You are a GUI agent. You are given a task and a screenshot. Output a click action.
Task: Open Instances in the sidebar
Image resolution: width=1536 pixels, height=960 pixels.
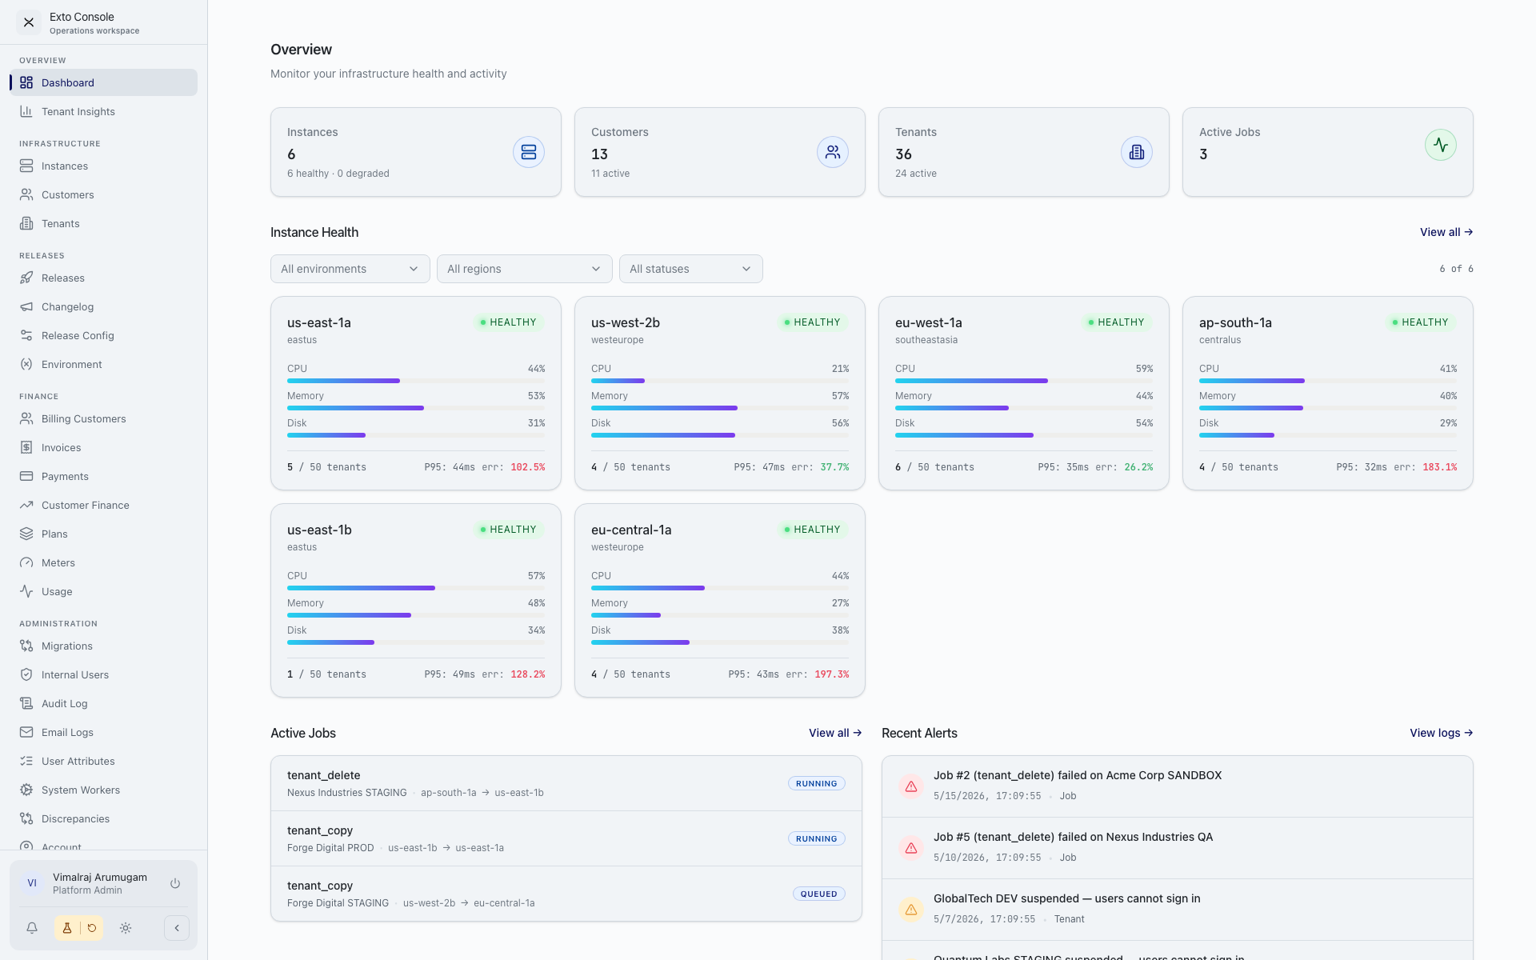point(104,166)
